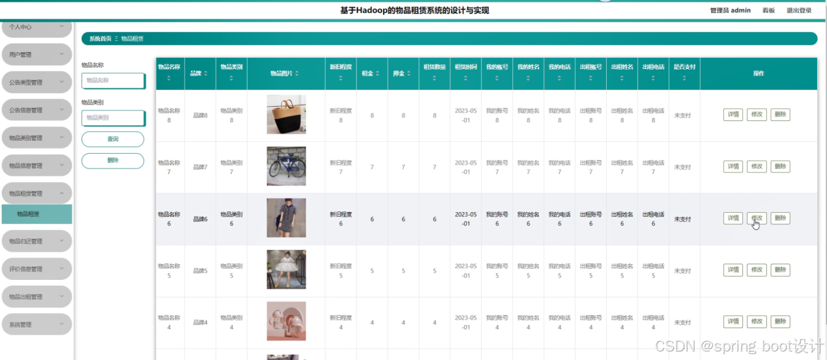
Task: Expand the 公告信息管理 sidebar menu
Action: pyautogui.click(x=36, y=110)
